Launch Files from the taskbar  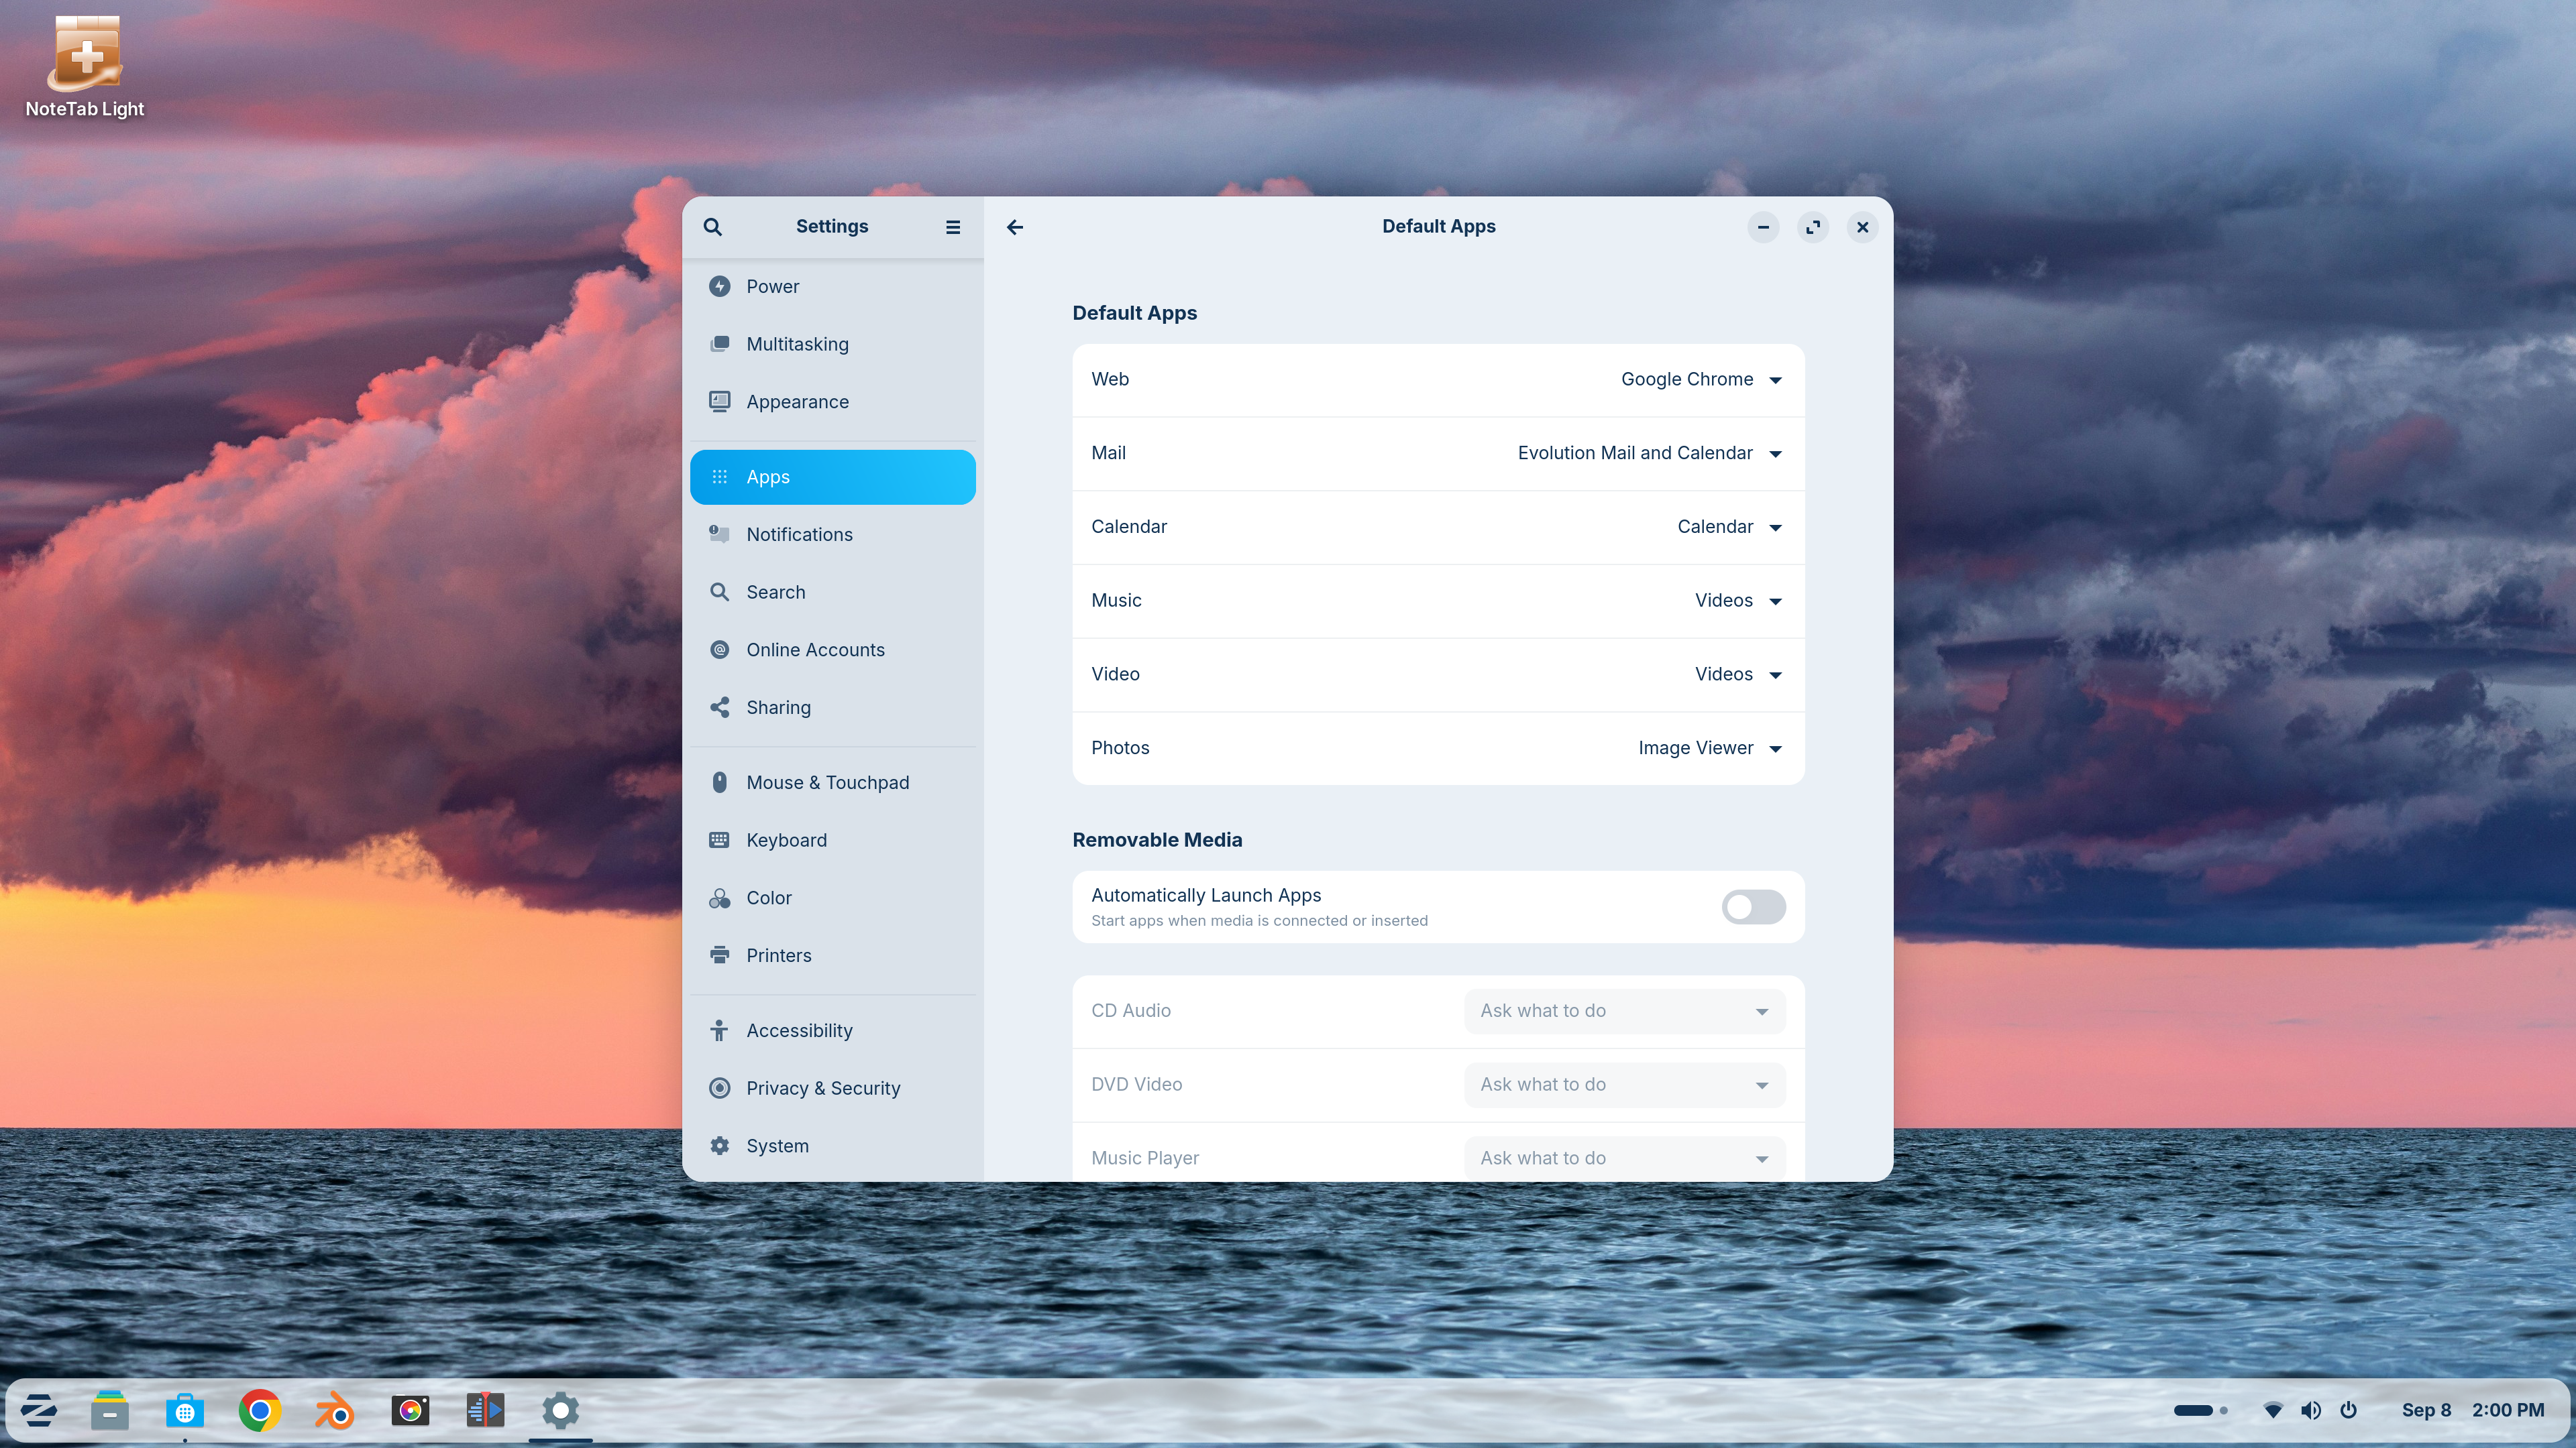coord(110,1411)
